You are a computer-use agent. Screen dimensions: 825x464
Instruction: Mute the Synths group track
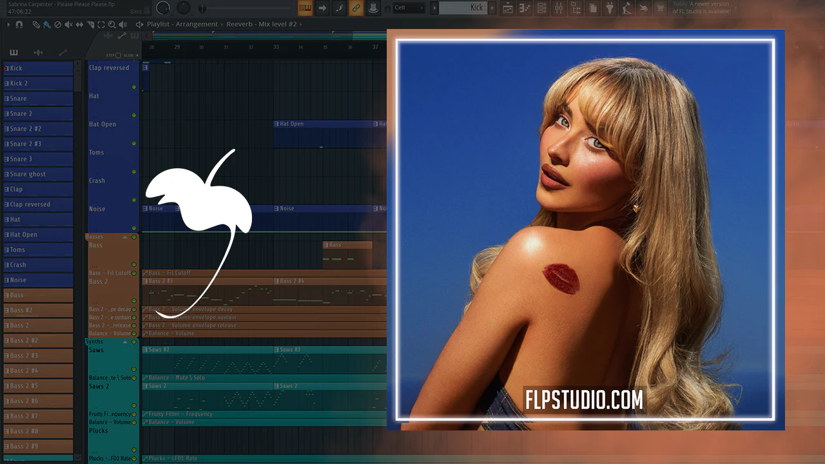(134, 342)
